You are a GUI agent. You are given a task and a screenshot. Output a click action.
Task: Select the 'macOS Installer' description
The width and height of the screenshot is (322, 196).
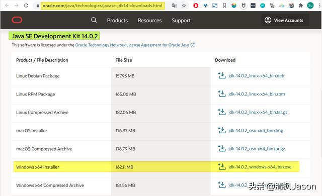pos(32,131)
